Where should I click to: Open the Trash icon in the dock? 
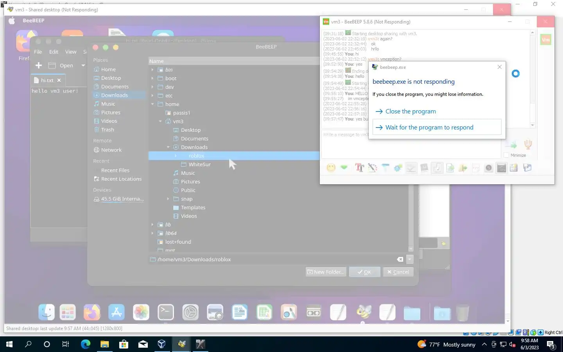tap(463, 312)
